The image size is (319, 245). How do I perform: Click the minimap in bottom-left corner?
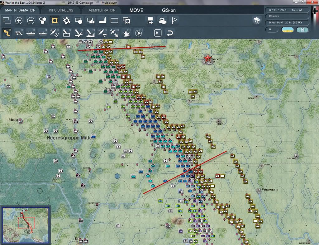26,225
